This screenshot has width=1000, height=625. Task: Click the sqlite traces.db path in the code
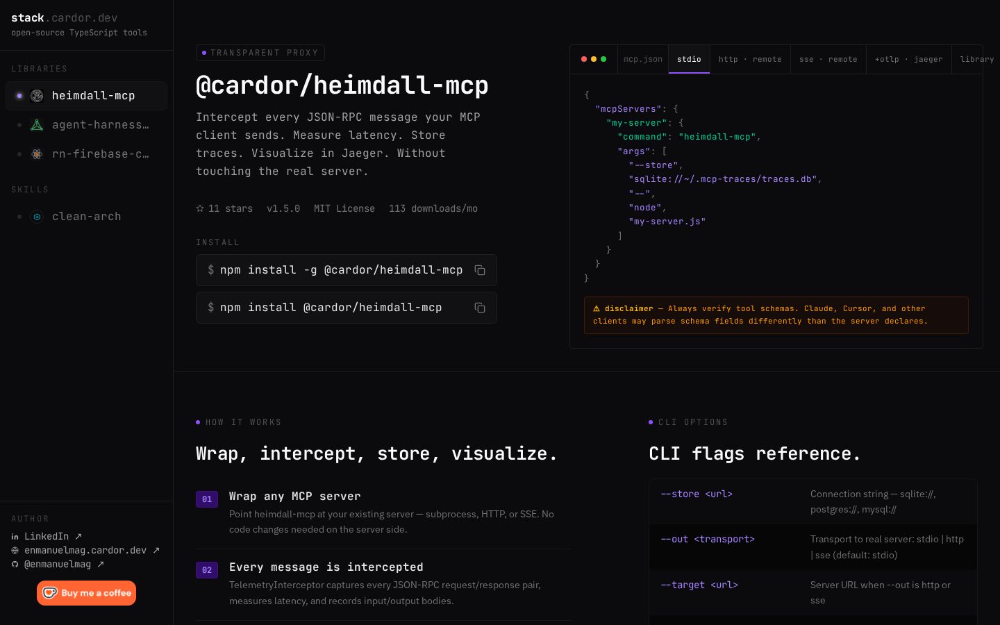(x=723, y=179)
